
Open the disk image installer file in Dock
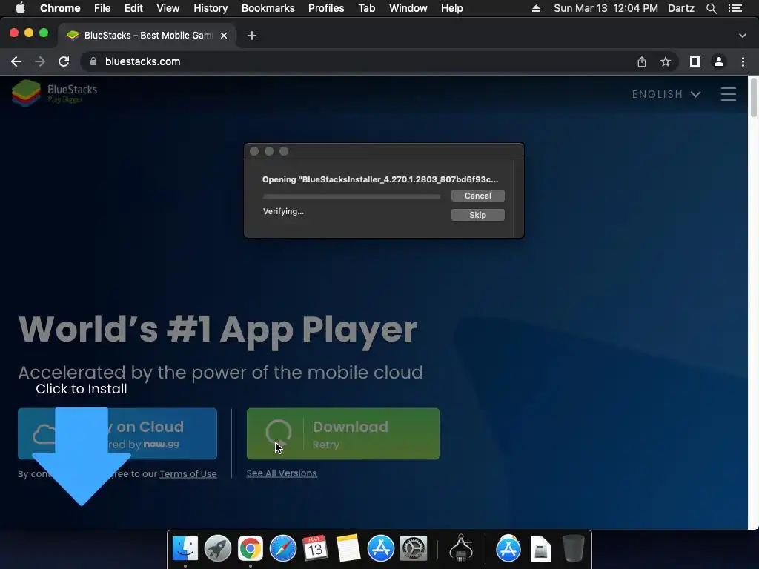(x=540, y=550)
